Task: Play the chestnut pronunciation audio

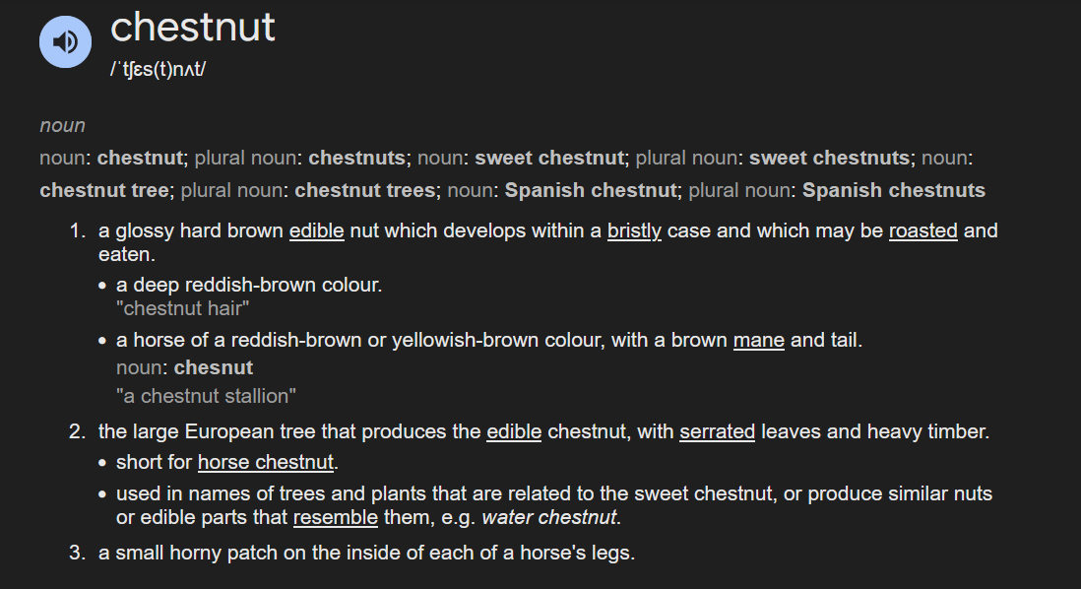Action: click(66, 42)
